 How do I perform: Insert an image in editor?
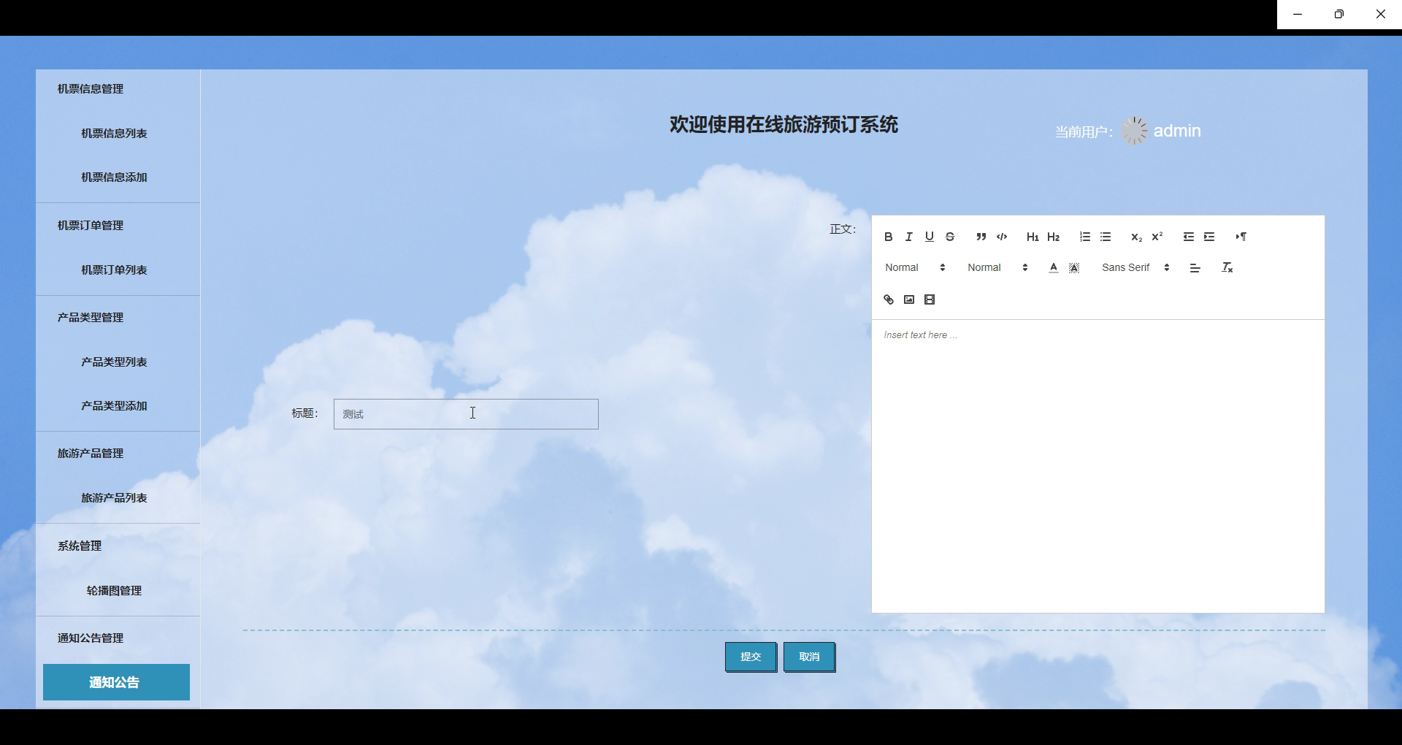(x=908, y=299)
